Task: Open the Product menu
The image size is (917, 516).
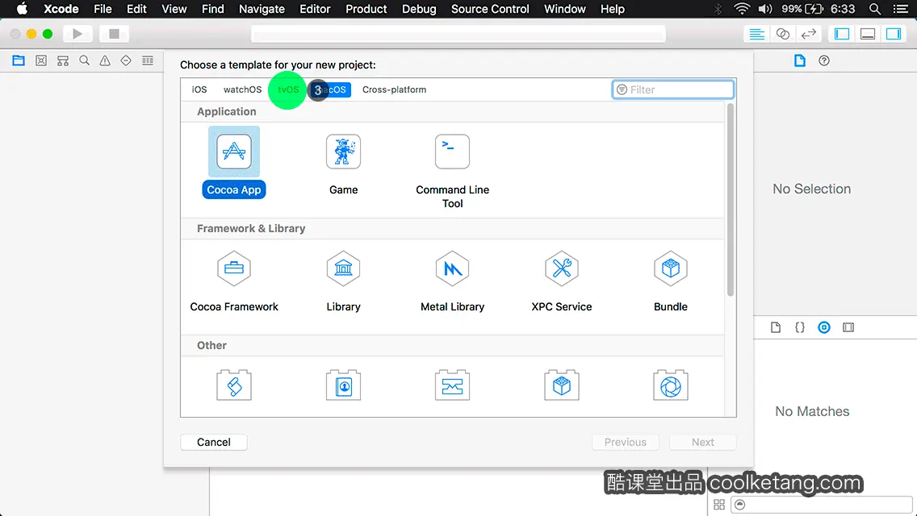Action: 366,9
